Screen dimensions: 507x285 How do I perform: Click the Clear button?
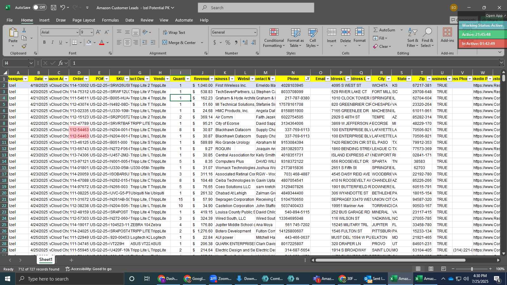coord(382,46)
